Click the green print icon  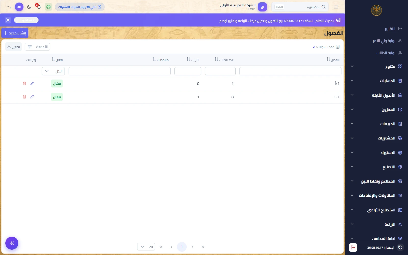(48, 7)
